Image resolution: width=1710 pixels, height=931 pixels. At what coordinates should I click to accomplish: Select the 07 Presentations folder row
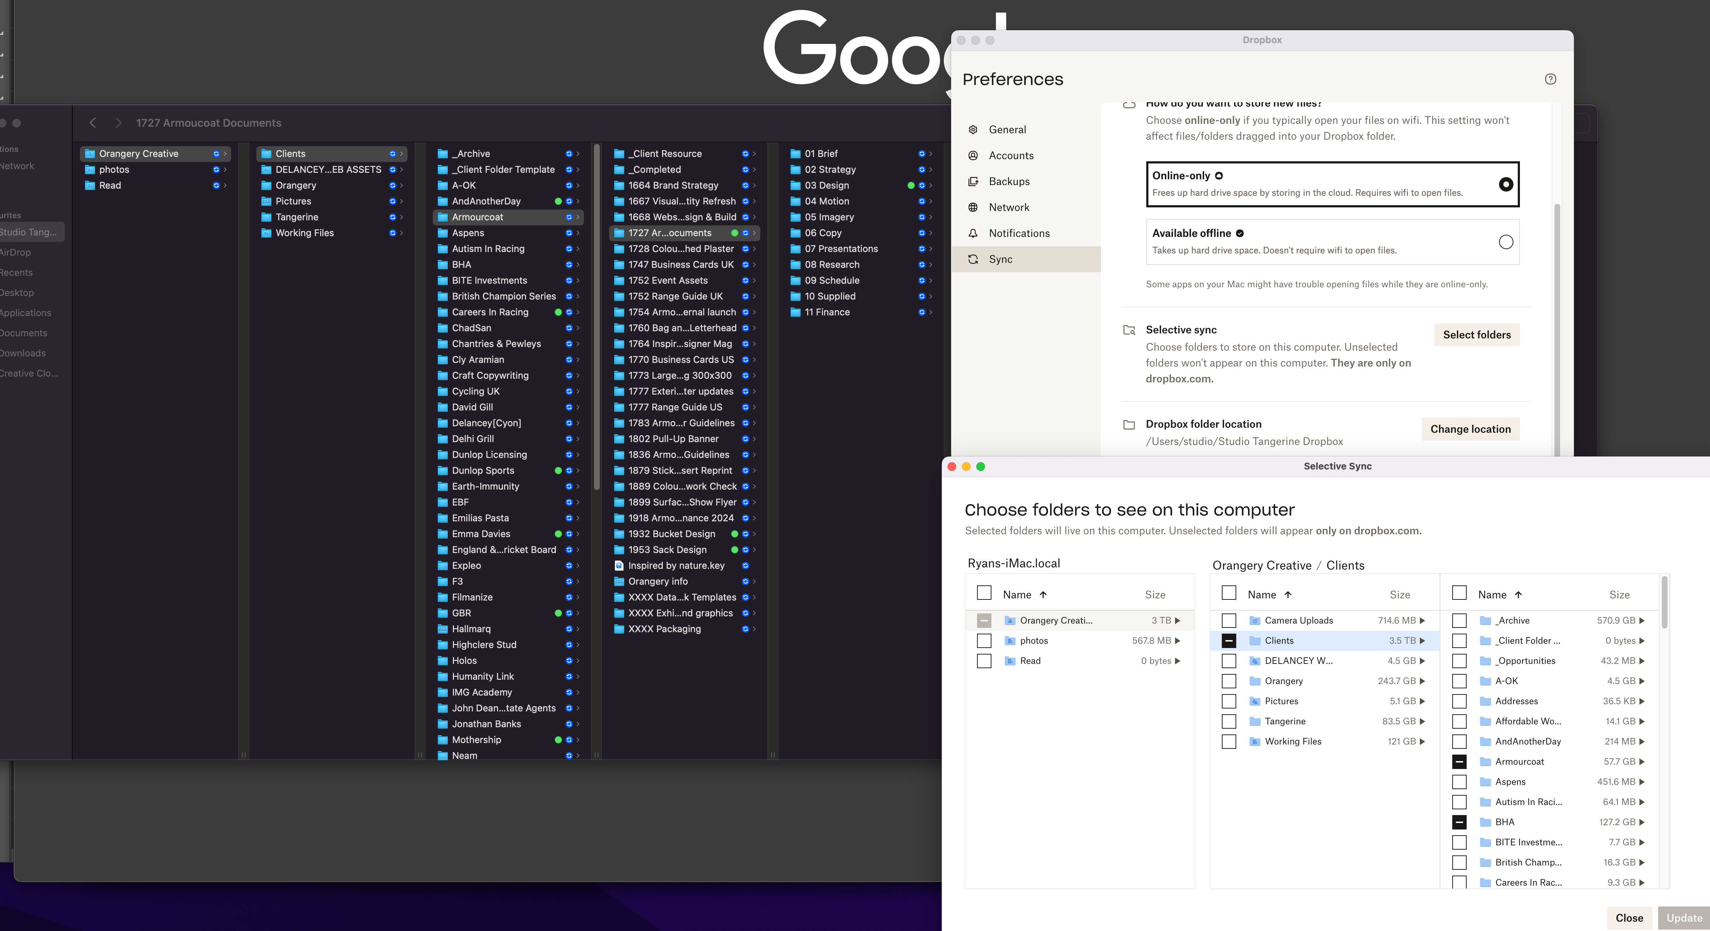(860, 249)
